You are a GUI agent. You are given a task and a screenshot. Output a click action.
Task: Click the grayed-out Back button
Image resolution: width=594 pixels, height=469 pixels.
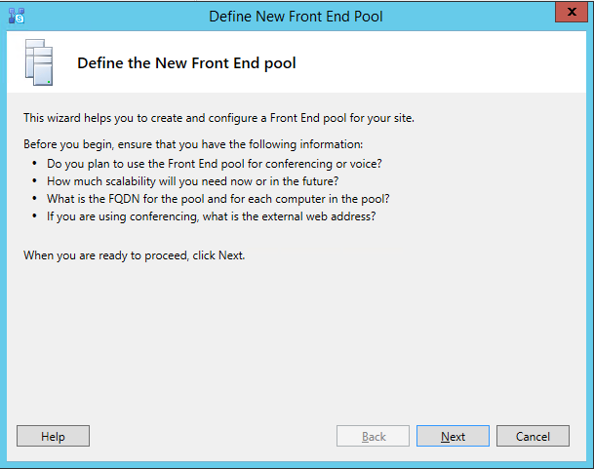click(374, 436)
